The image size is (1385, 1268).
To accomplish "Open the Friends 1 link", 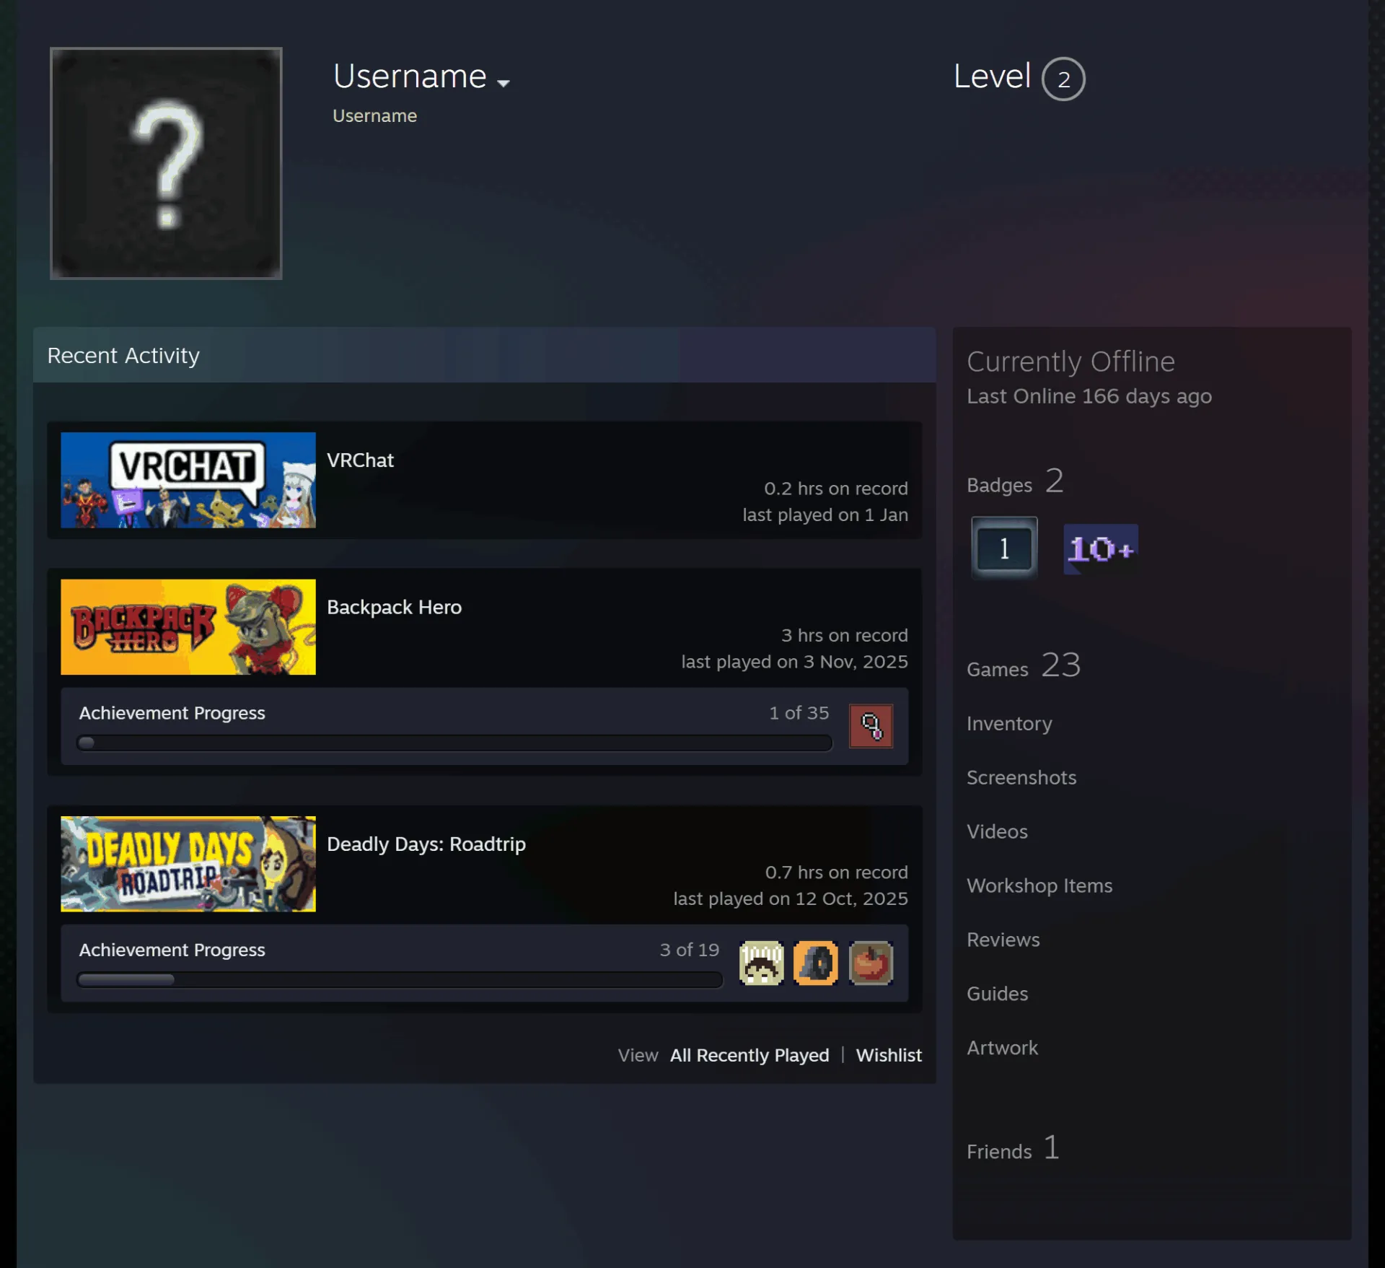I will click(x=1014, y=1148).
